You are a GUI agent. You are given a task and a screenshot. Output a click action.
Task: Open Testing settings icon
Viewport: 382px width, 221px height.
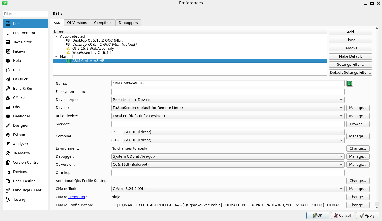click(8, 200)
